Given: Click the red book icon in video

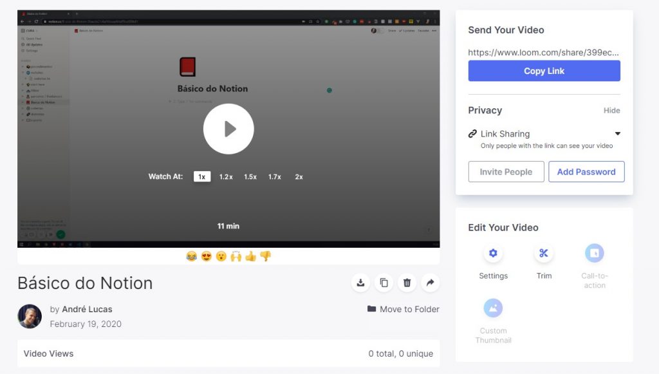Looking at the screenshot, I should tap(187, 67).
